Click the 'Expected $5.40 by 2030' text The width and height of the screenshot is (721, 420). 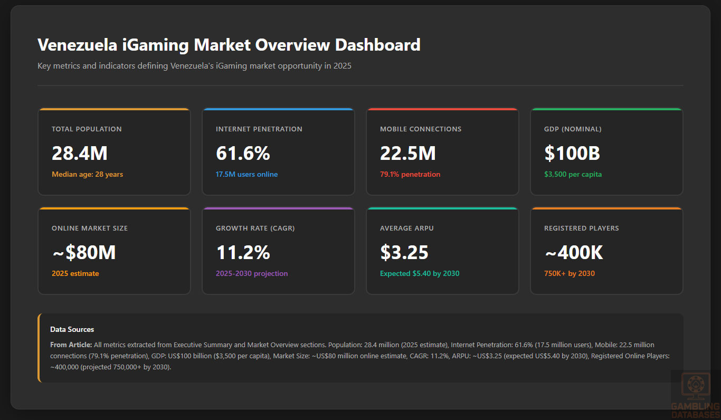[x=420, y=273]
